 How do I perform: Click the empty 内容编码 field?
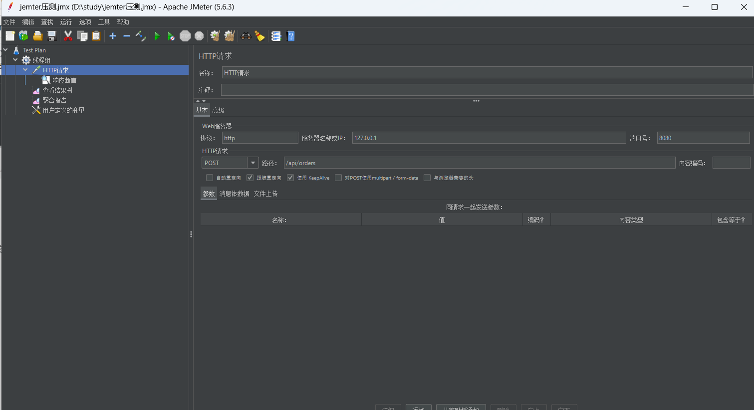(x=732, y=163)
